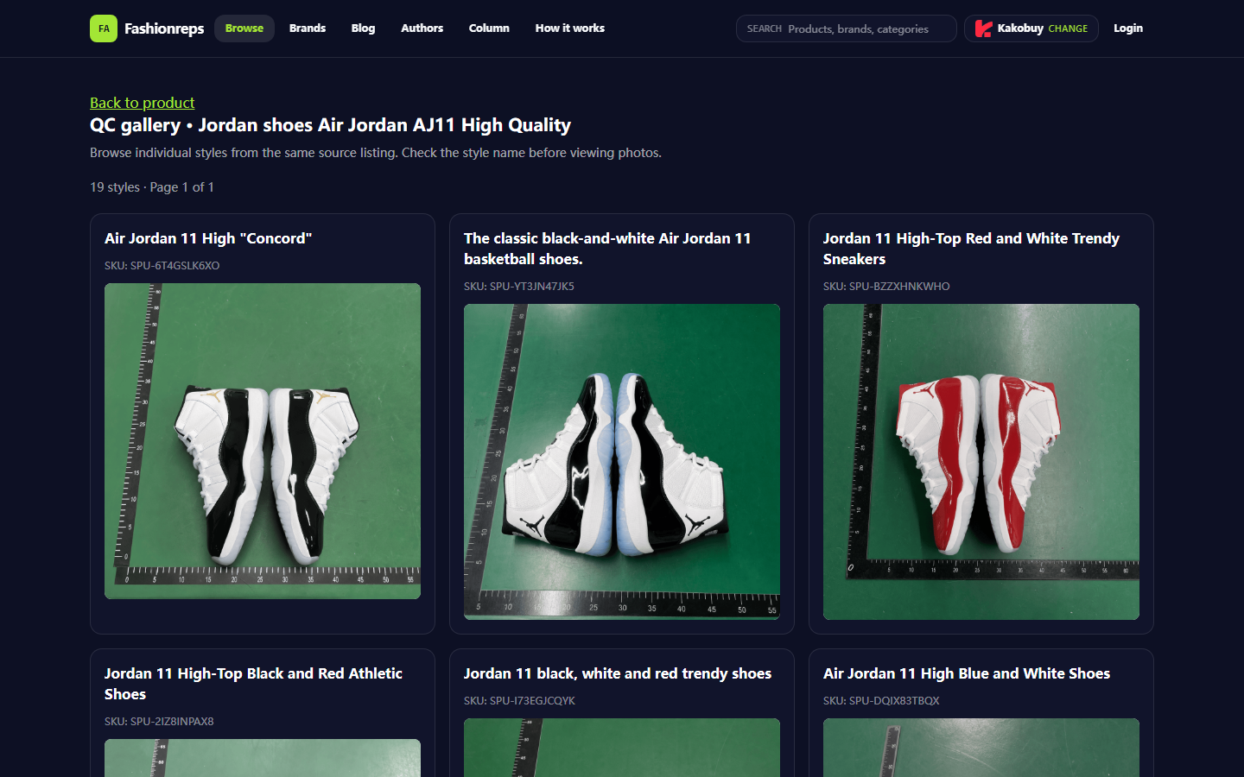This screenshot has height=777, width=1244.
Task: Select Jordan 11 black, white and red title
Action: point(618,673)
